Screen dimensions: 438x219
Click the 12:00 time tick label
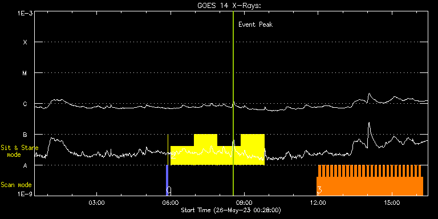pyautogui.click(x=318, y=202)
